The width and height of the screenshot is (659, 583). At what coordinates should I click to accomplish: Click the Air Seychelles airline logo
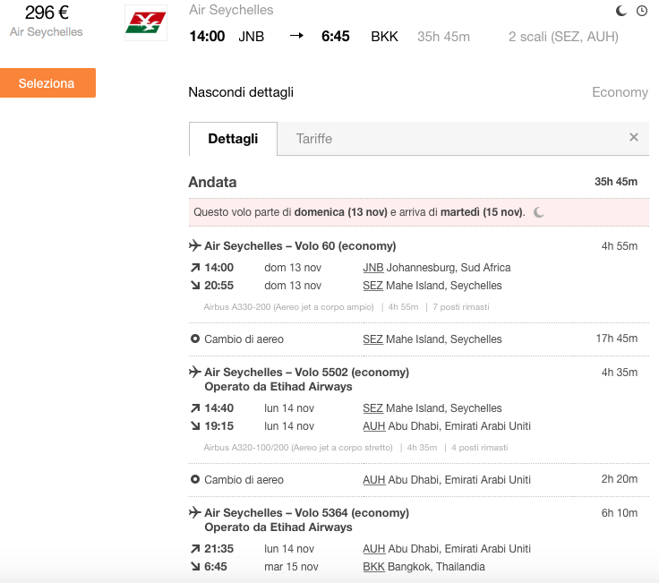tap(146, 22)
